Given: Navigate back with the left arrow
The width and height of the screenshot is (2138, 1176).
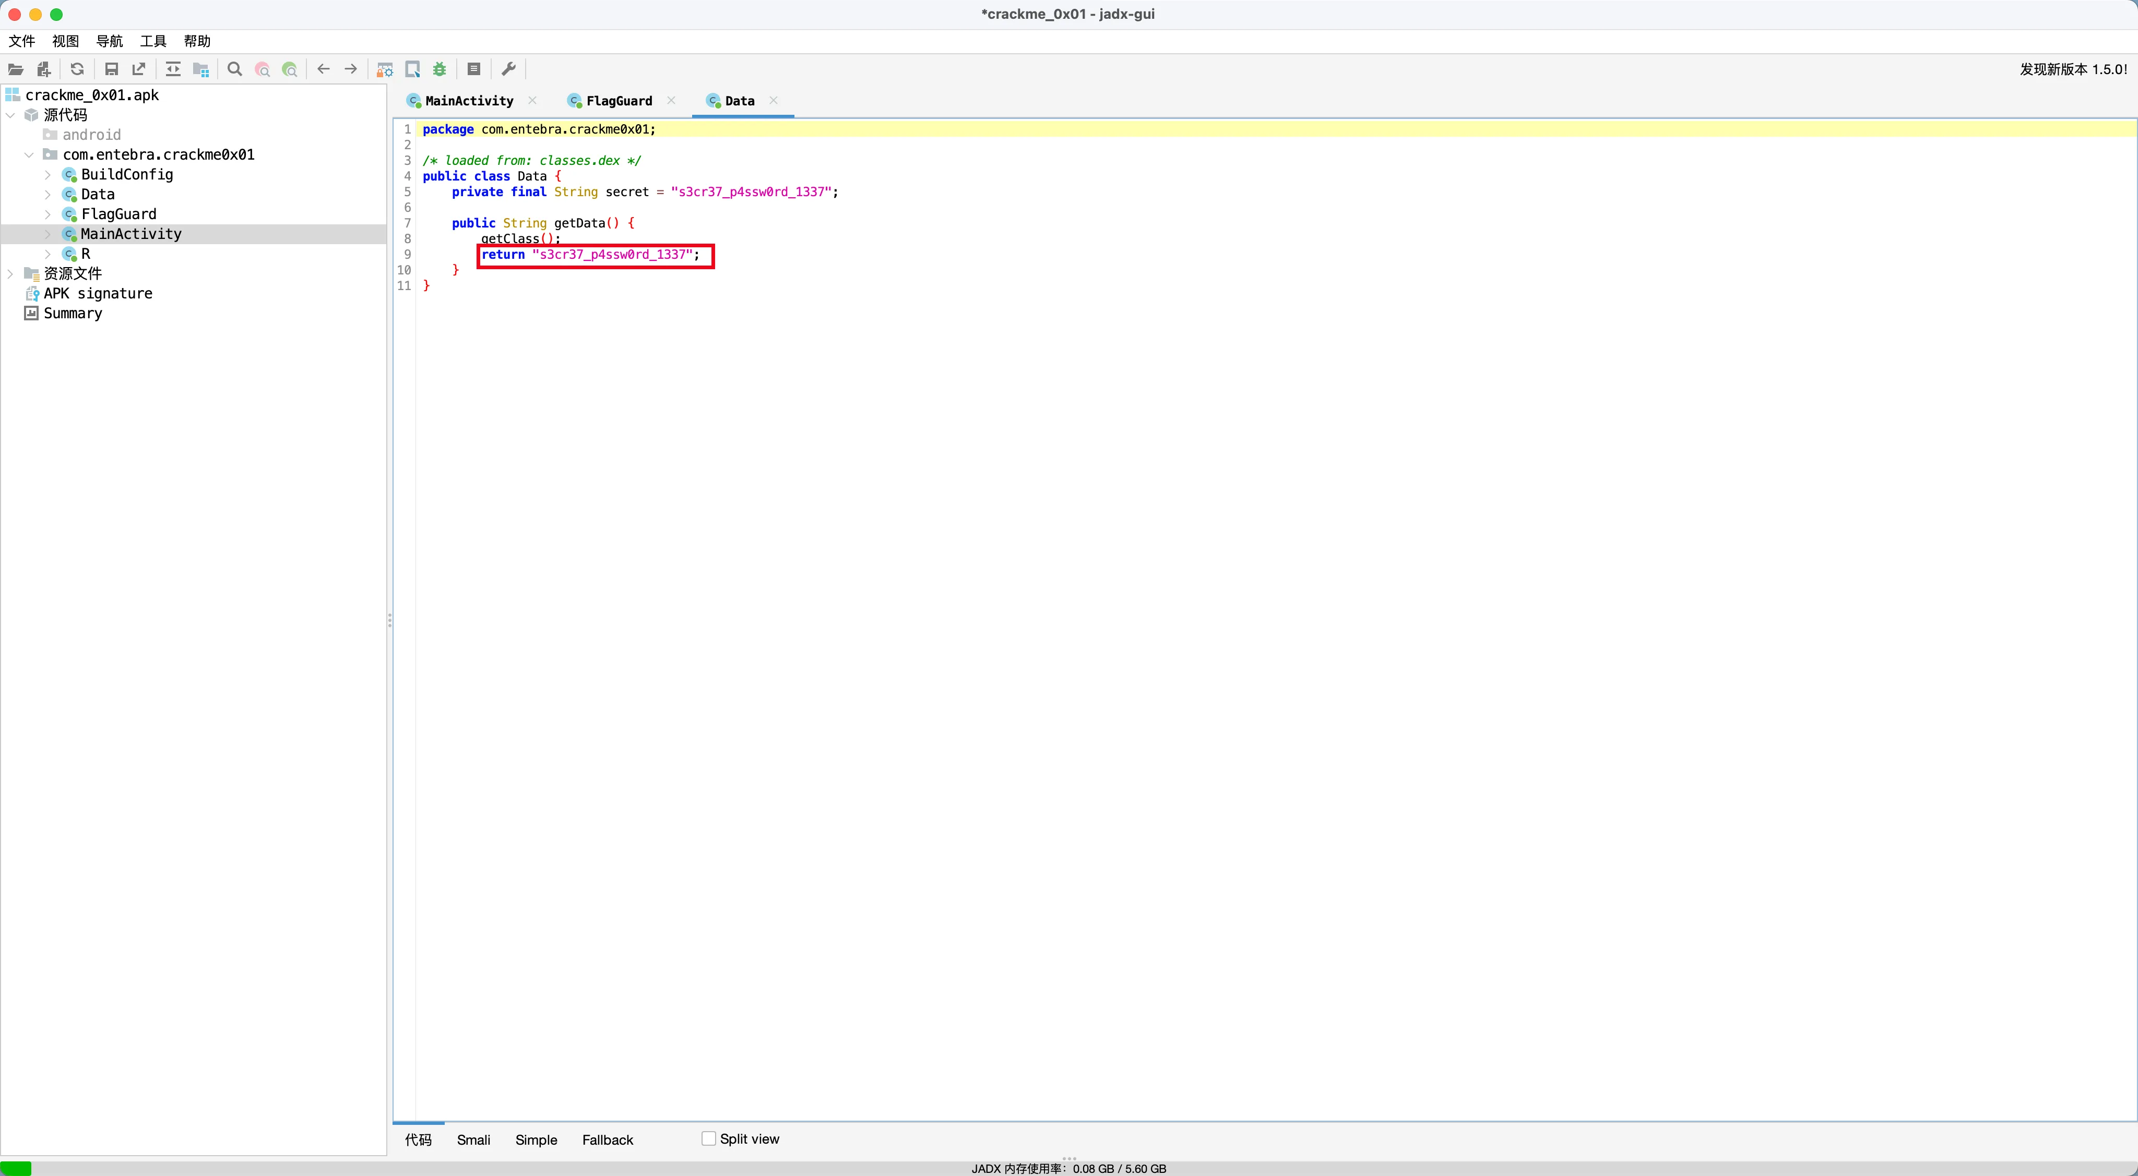Looking at the screenshot, I should coord(324,70).
